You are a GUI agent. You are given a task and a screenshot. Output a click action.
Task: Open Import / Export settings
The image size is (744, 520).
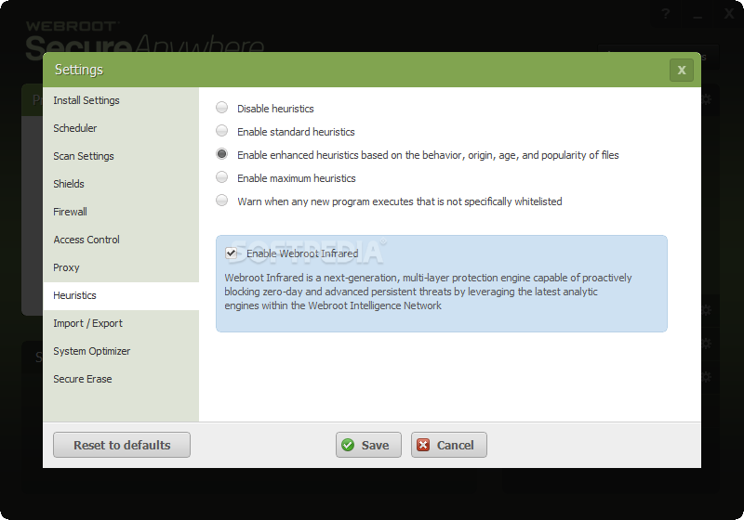(121, 323)
